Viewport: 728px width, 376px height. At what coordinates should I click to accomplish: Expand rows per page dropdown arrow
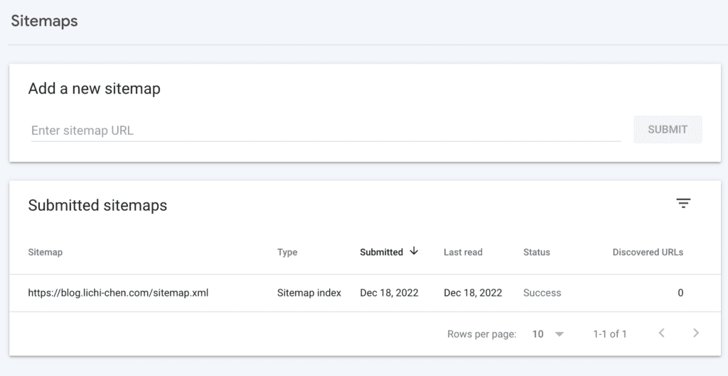point(560,334)
